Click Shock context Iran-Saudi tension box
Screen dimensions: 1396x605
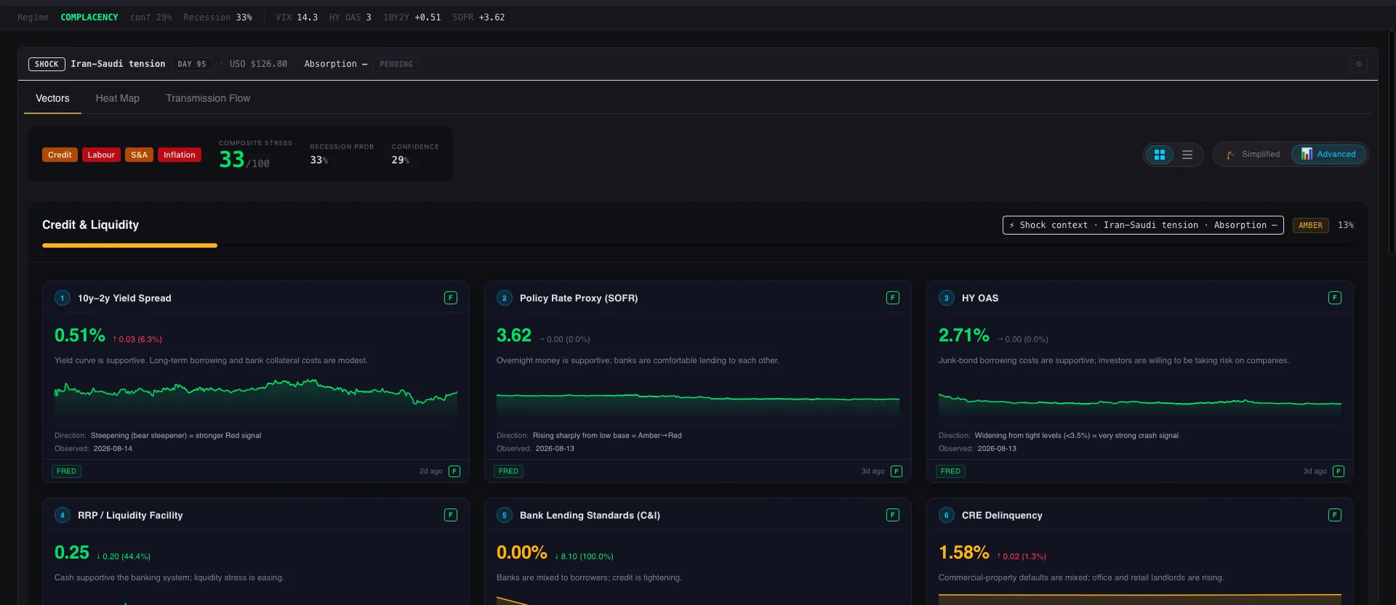1143,225
